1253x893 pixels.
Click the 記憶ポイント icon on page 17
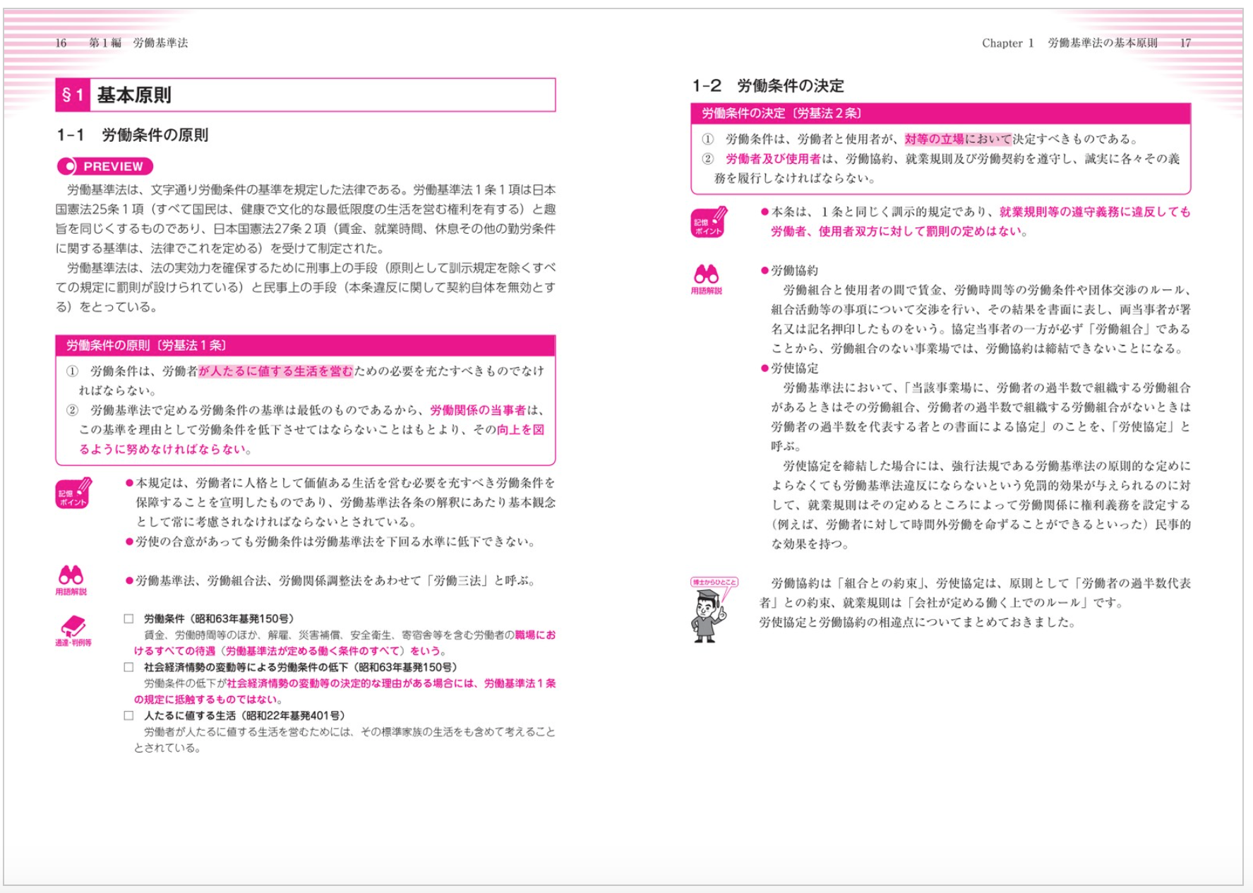(x=709, y=222)
